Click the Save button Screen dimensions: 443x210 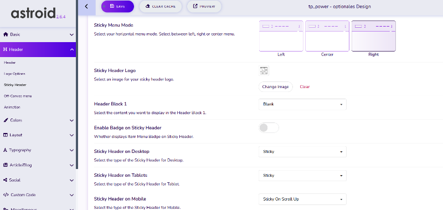[x=117, y=6]
